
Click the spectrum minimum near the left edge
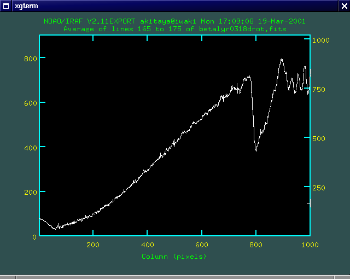click(54, 228)
